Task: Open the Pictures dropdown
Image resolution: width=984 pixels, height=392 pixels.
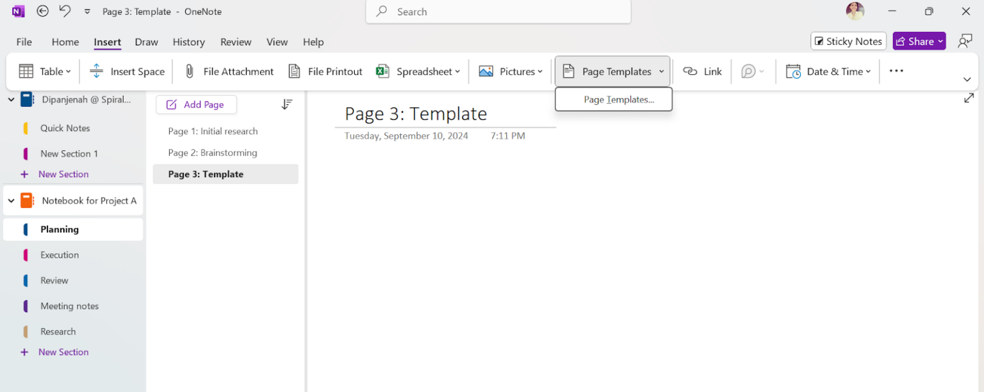Action: coord(511,71)
